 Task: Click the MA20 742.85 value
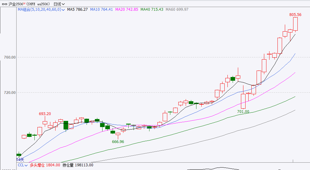point(127,10)
